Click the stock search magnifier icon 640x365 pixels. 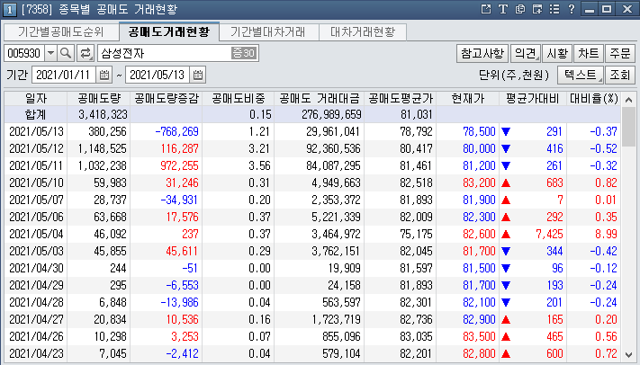pyautogui.click(x=66, y=53)
